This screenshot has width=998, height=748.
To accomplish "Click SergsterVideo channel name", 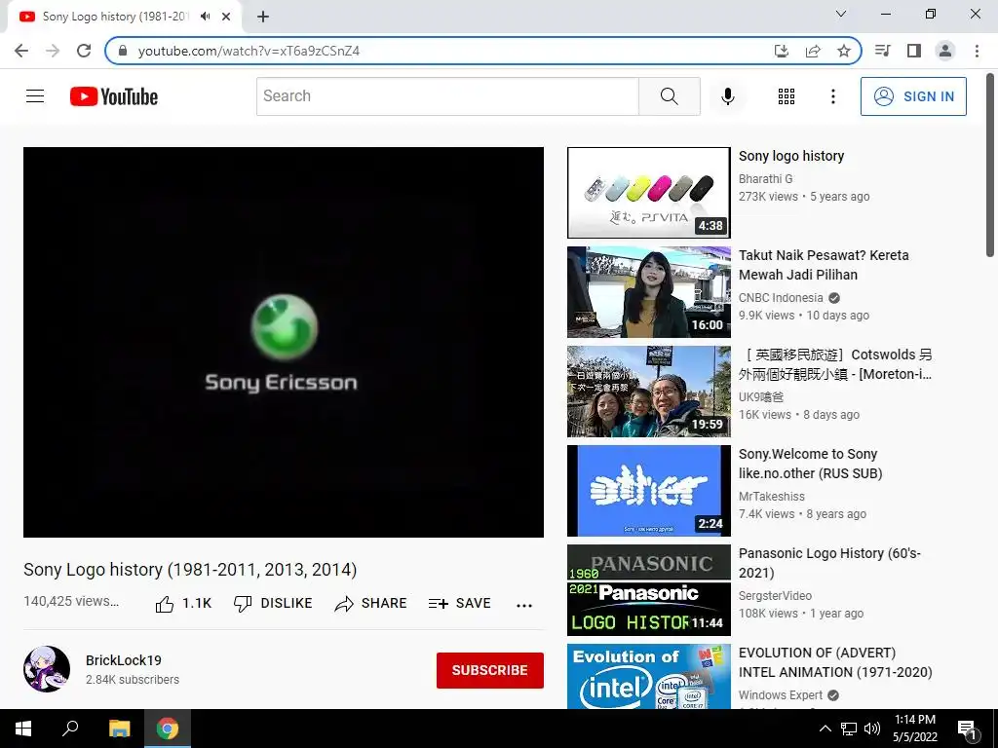I will 775,595.
